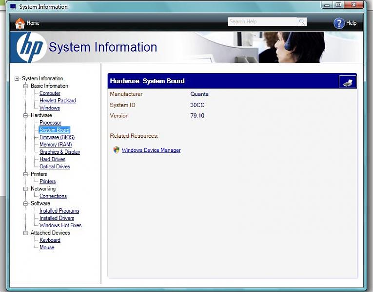Collapse the Software tree node

pyautogui.click(x=26, y=203)
